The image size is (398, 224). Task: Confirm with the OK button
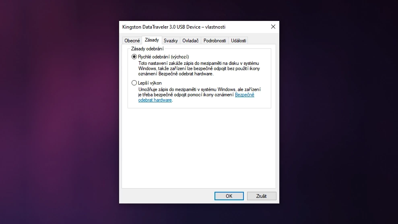click(229, 196)
